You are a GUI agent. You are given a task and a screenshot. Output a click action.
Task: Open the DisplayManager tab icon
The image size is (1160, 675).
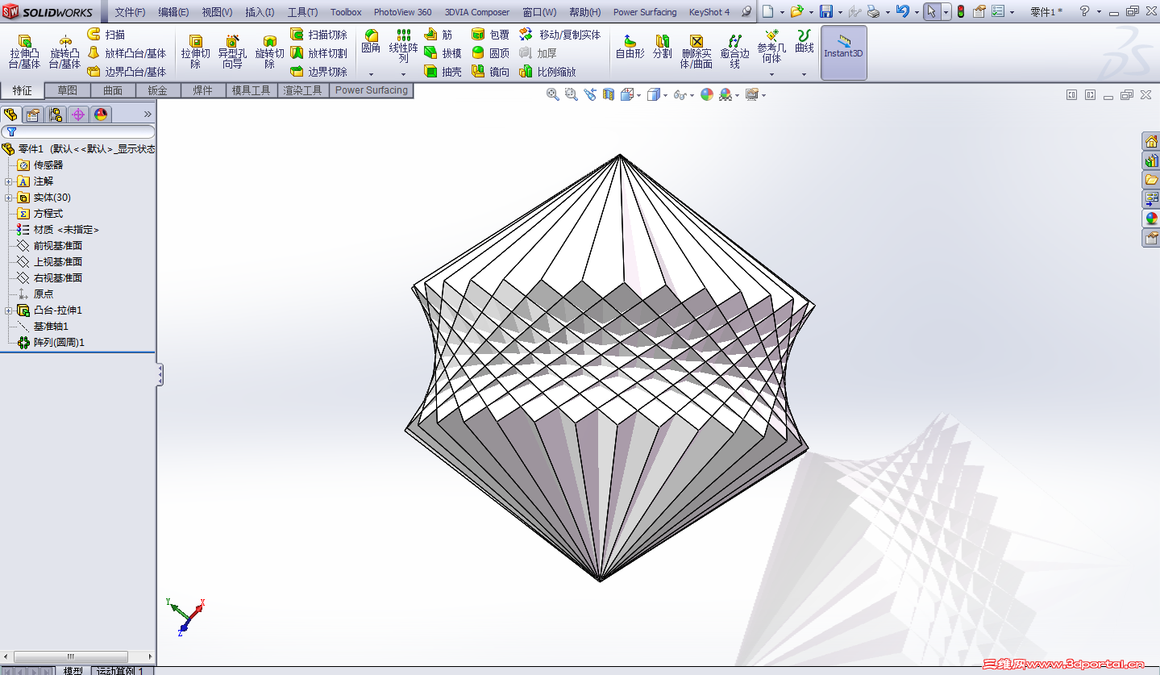point(101,115)
